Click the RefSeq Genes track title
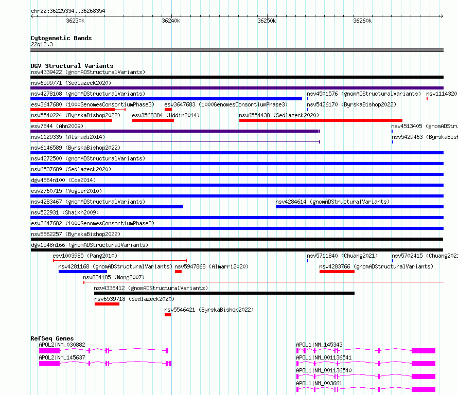The height and width of the screenshot is (395, 458). 52,338
